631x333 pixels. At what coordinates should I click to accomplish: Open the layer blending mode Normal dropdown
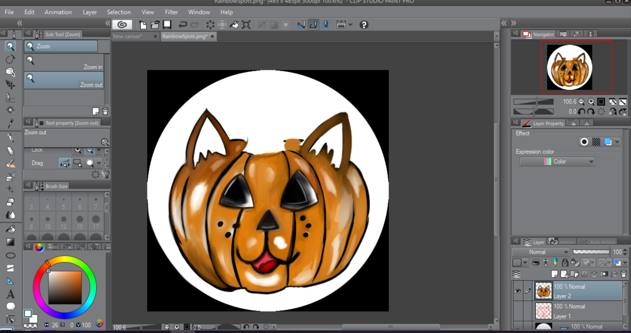pyautogui.click(x=541, y=252)
